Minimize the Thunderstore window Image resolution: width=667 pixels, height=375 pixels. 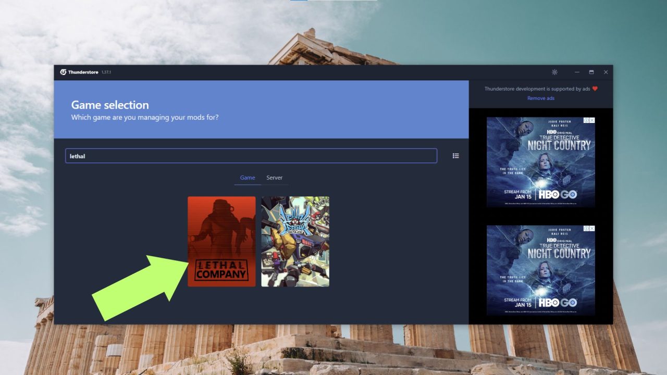pos(577,72)
